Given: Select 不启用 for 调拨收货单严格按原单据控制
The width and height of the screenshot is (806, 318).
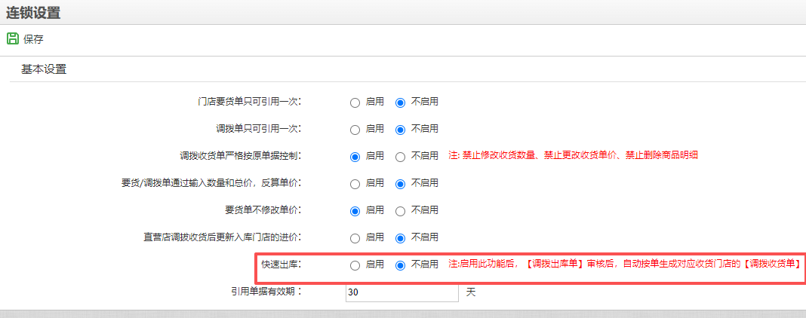Looking at the screenshot, I should pyautogui.click(x=401, y=157).
